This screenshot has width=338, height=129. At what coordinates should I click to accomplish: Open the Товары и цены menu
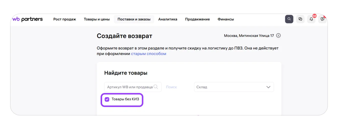(x=97, y=19)
